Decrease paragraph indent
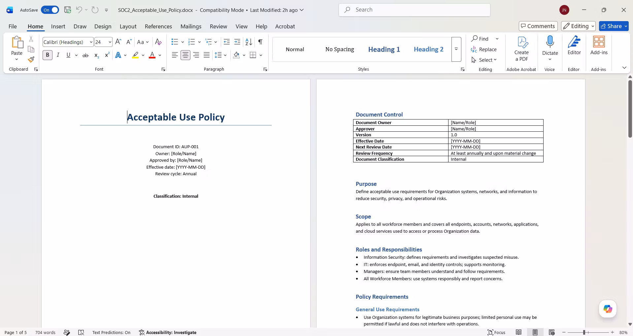The height and width of the screenshot is (336, 633). 227,42
